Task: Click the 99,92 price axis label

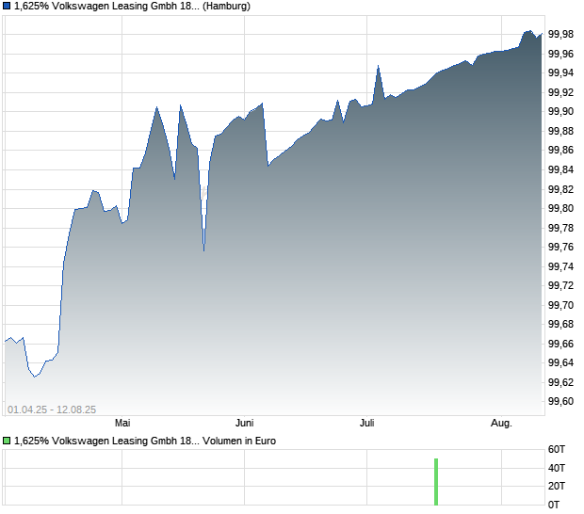Action: (x=560, y=92)
